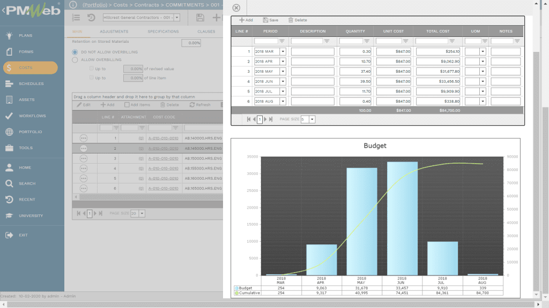Click Add button in popup toolbar
This screenshot has height=308, width=549.
(x=246, y=20)
